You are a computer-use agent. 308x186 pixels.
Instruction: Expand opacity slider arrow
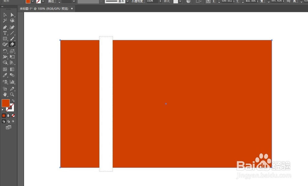pos(160,1)
